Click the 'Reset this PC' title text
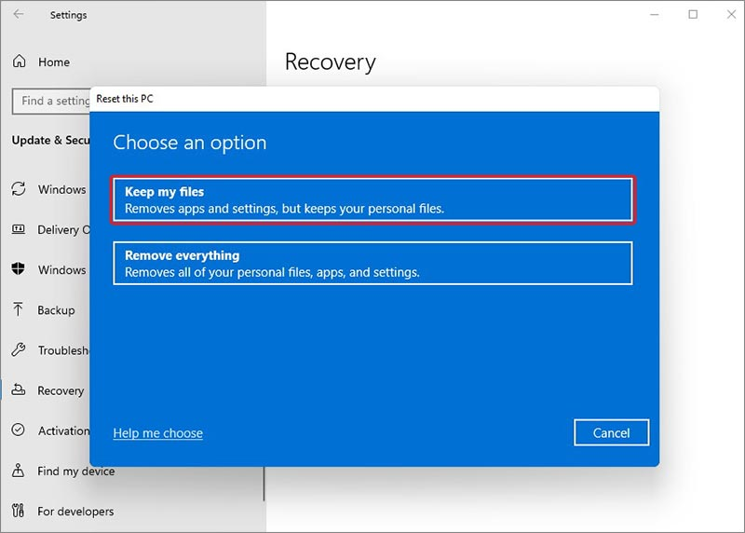Image resolution: width=745 pixels, height=533 pixels. point(125,99)
